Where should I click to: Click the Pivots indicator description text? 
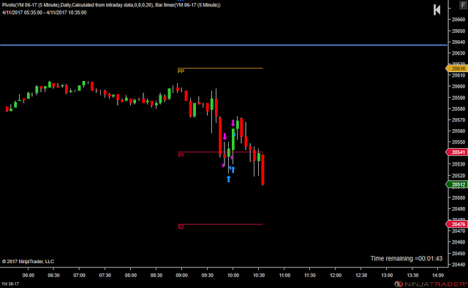click(x=111, y=5)
